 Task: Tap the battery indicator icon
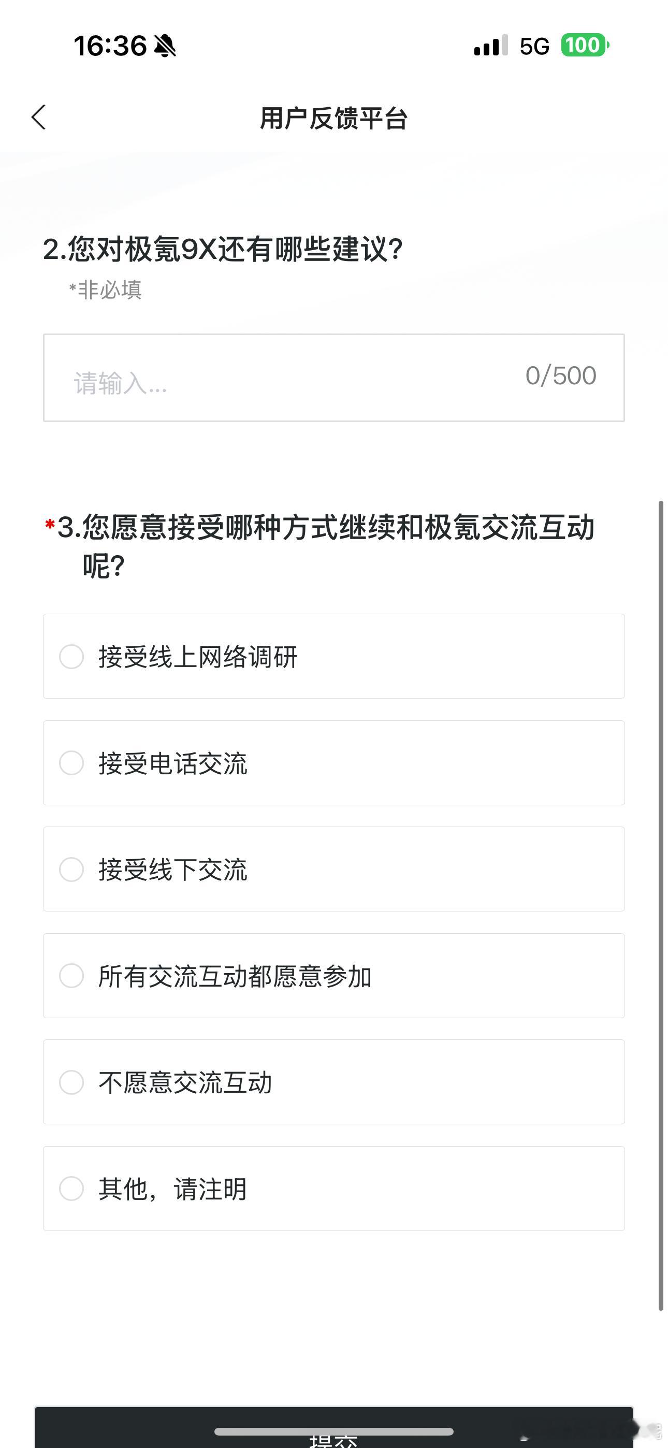click(585, 46)
